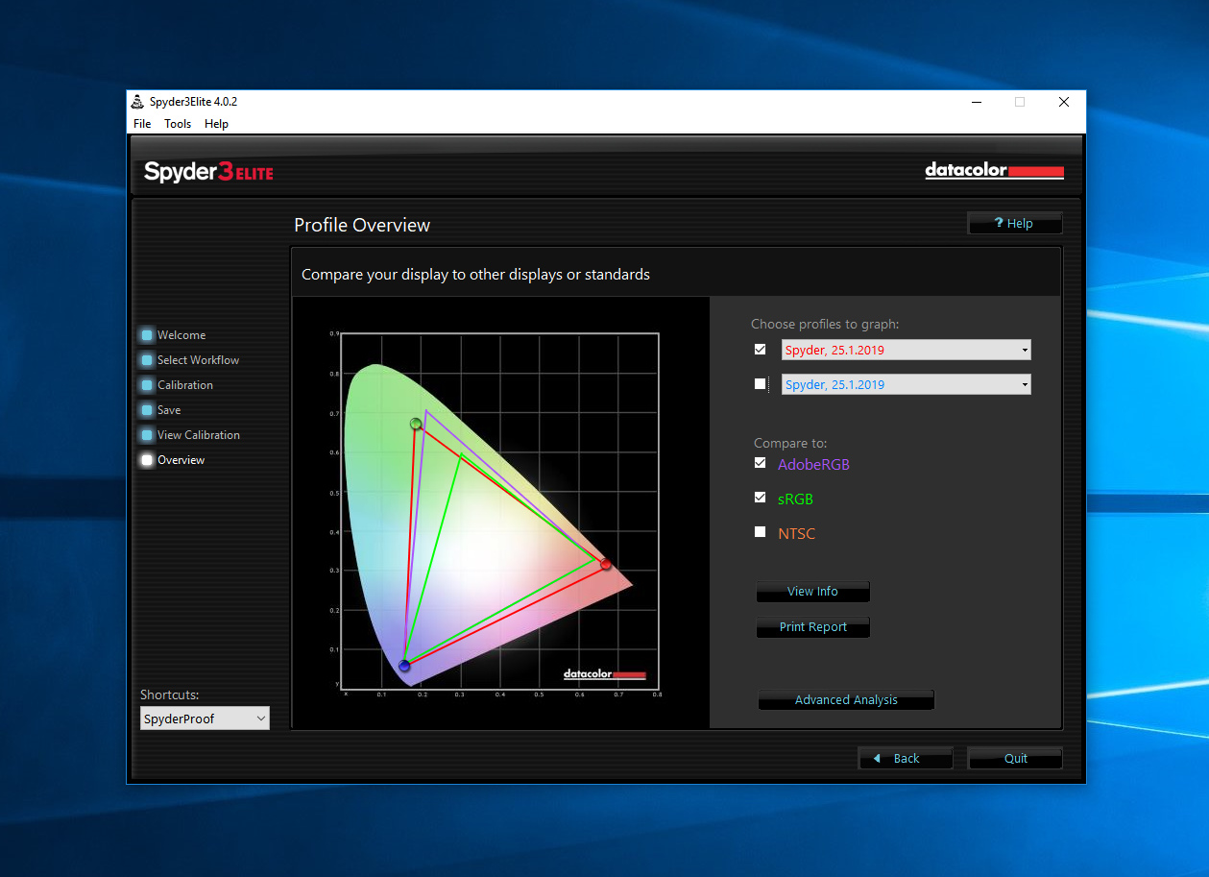Expand the SpyderProof shortcuts dropdown

(x=205, y=719)
